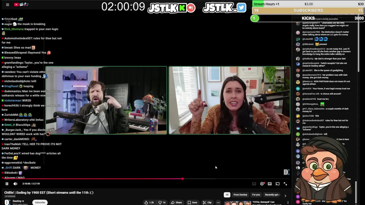Open options for 'TOTAL Betrayal' suggested video
This screenshot has height=205, width=365.
point(288,202)
